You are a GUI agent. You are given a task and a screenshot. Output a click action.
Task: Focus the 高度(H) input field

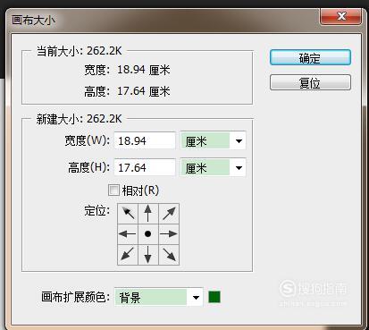pos(145,168)
